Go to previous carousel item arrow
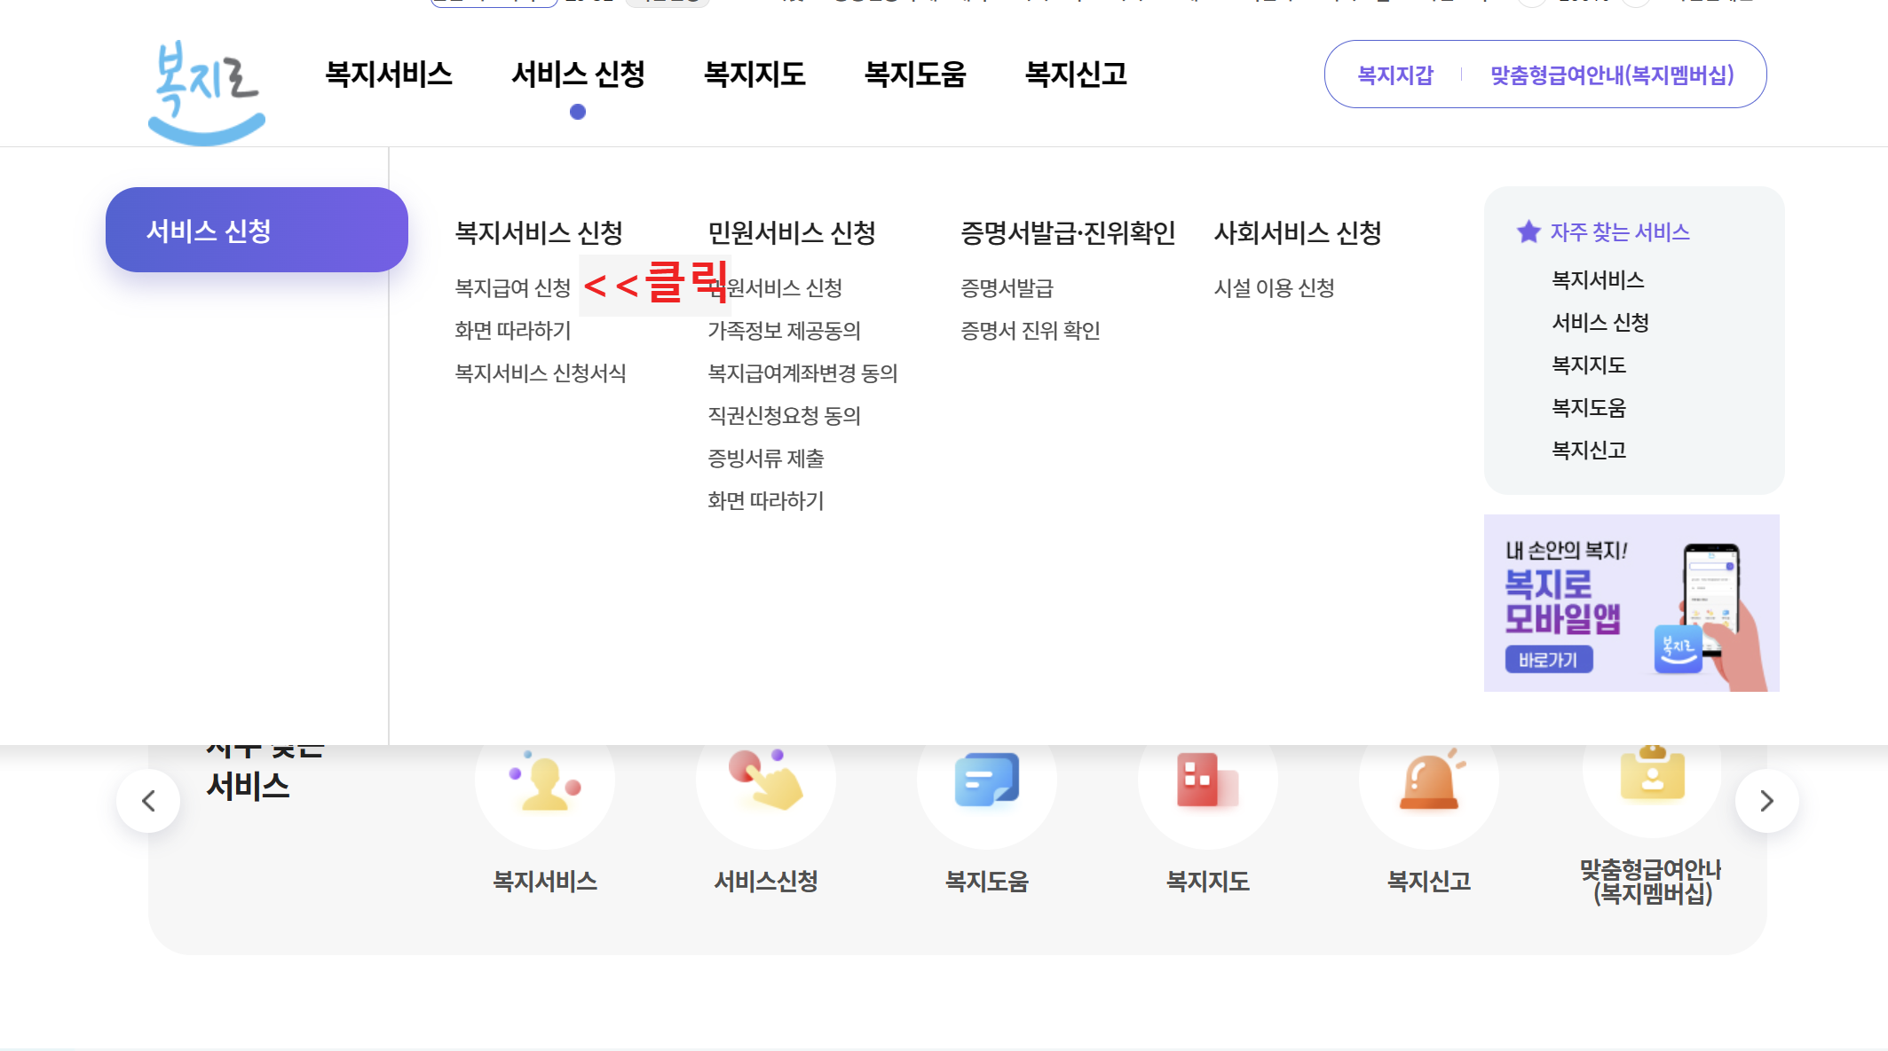This screenshot has height=1051, width=1888. click(148, 801)
